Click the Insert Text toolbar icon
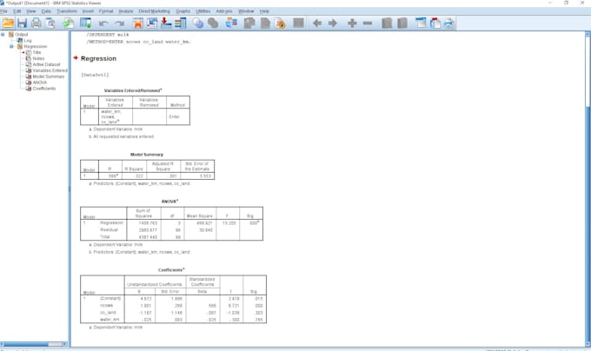 coord(449,23)
